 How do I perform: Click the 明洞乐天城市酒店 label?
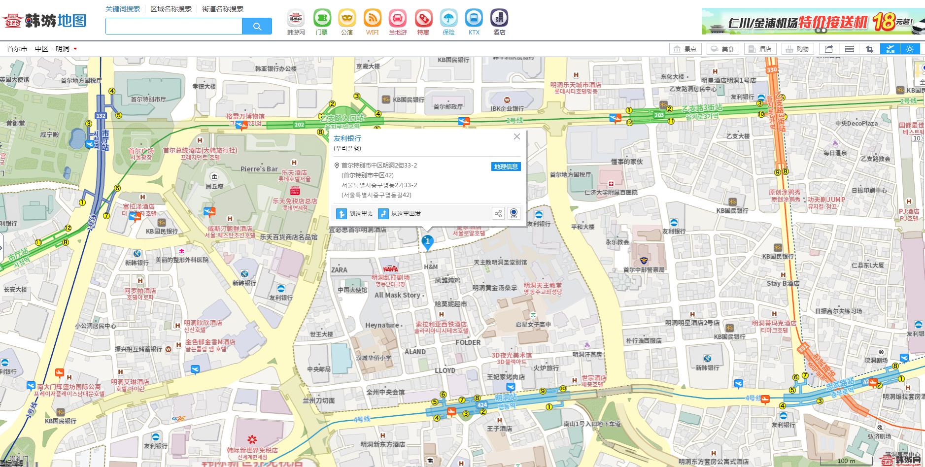pos(576,85)
